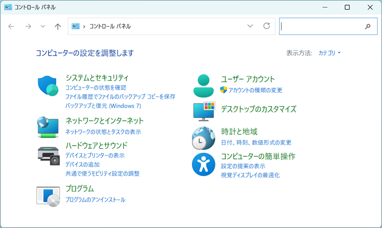Refresh the Control Panel view
This screenshot has height=228, width=382.
[266, 26]
